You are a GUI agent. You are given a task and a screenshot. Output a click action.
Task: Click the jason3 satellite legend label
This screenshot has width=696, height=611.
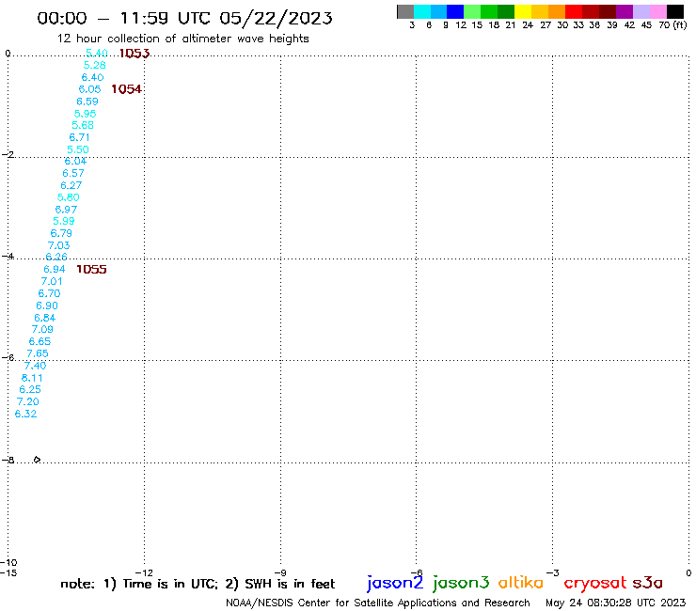[461, 583]
